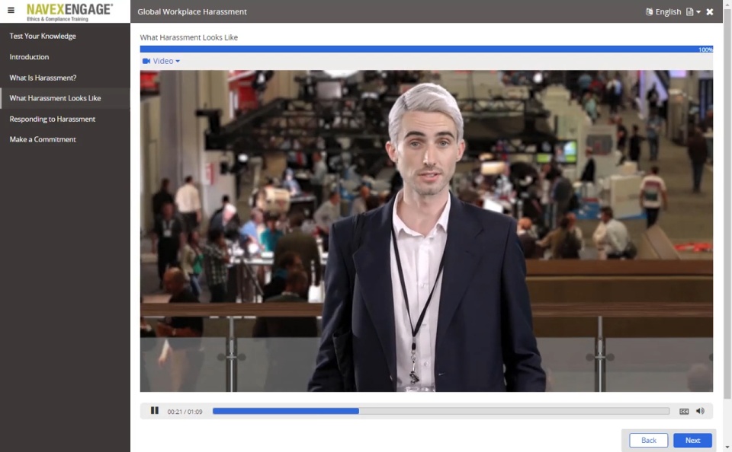Pause the video playback
Screen dimensions: 732x452
(x=155, y=410)
